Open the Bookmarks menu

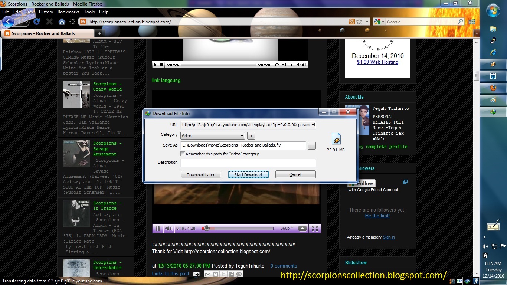68,12
